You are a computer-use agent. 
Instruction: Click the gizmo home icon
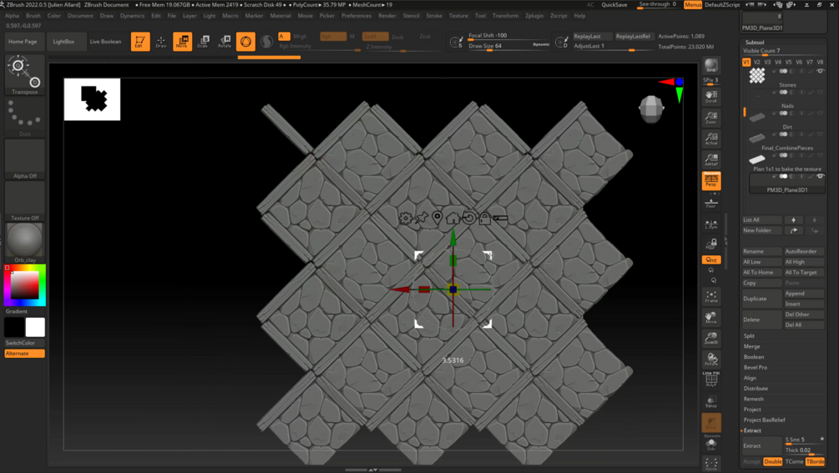pyautogui.click(x=452, y=218)
